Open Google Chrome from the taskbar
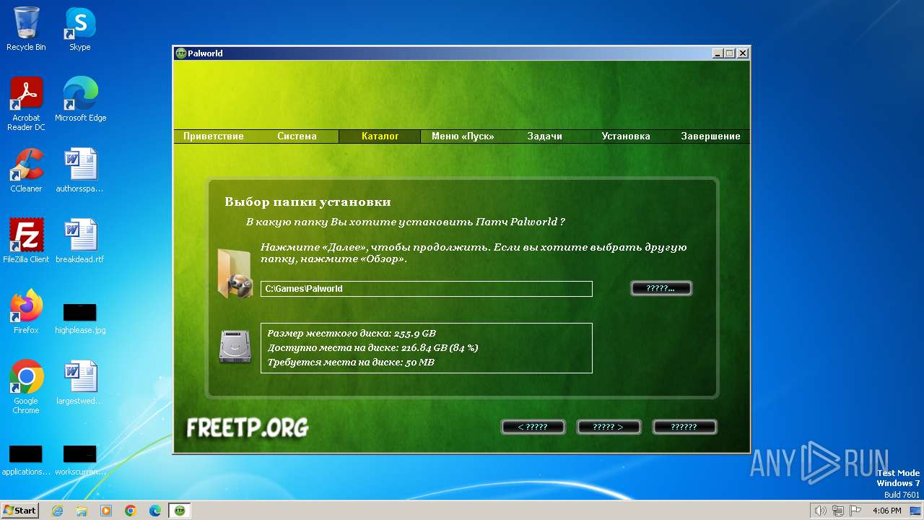The height and width of the screenshot is (520, 924). [x=131, y=511]
